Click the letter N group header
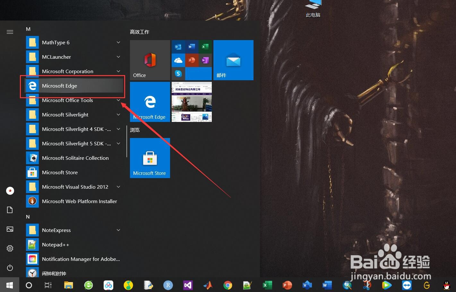456x292 pixels. tap(28, 217)
